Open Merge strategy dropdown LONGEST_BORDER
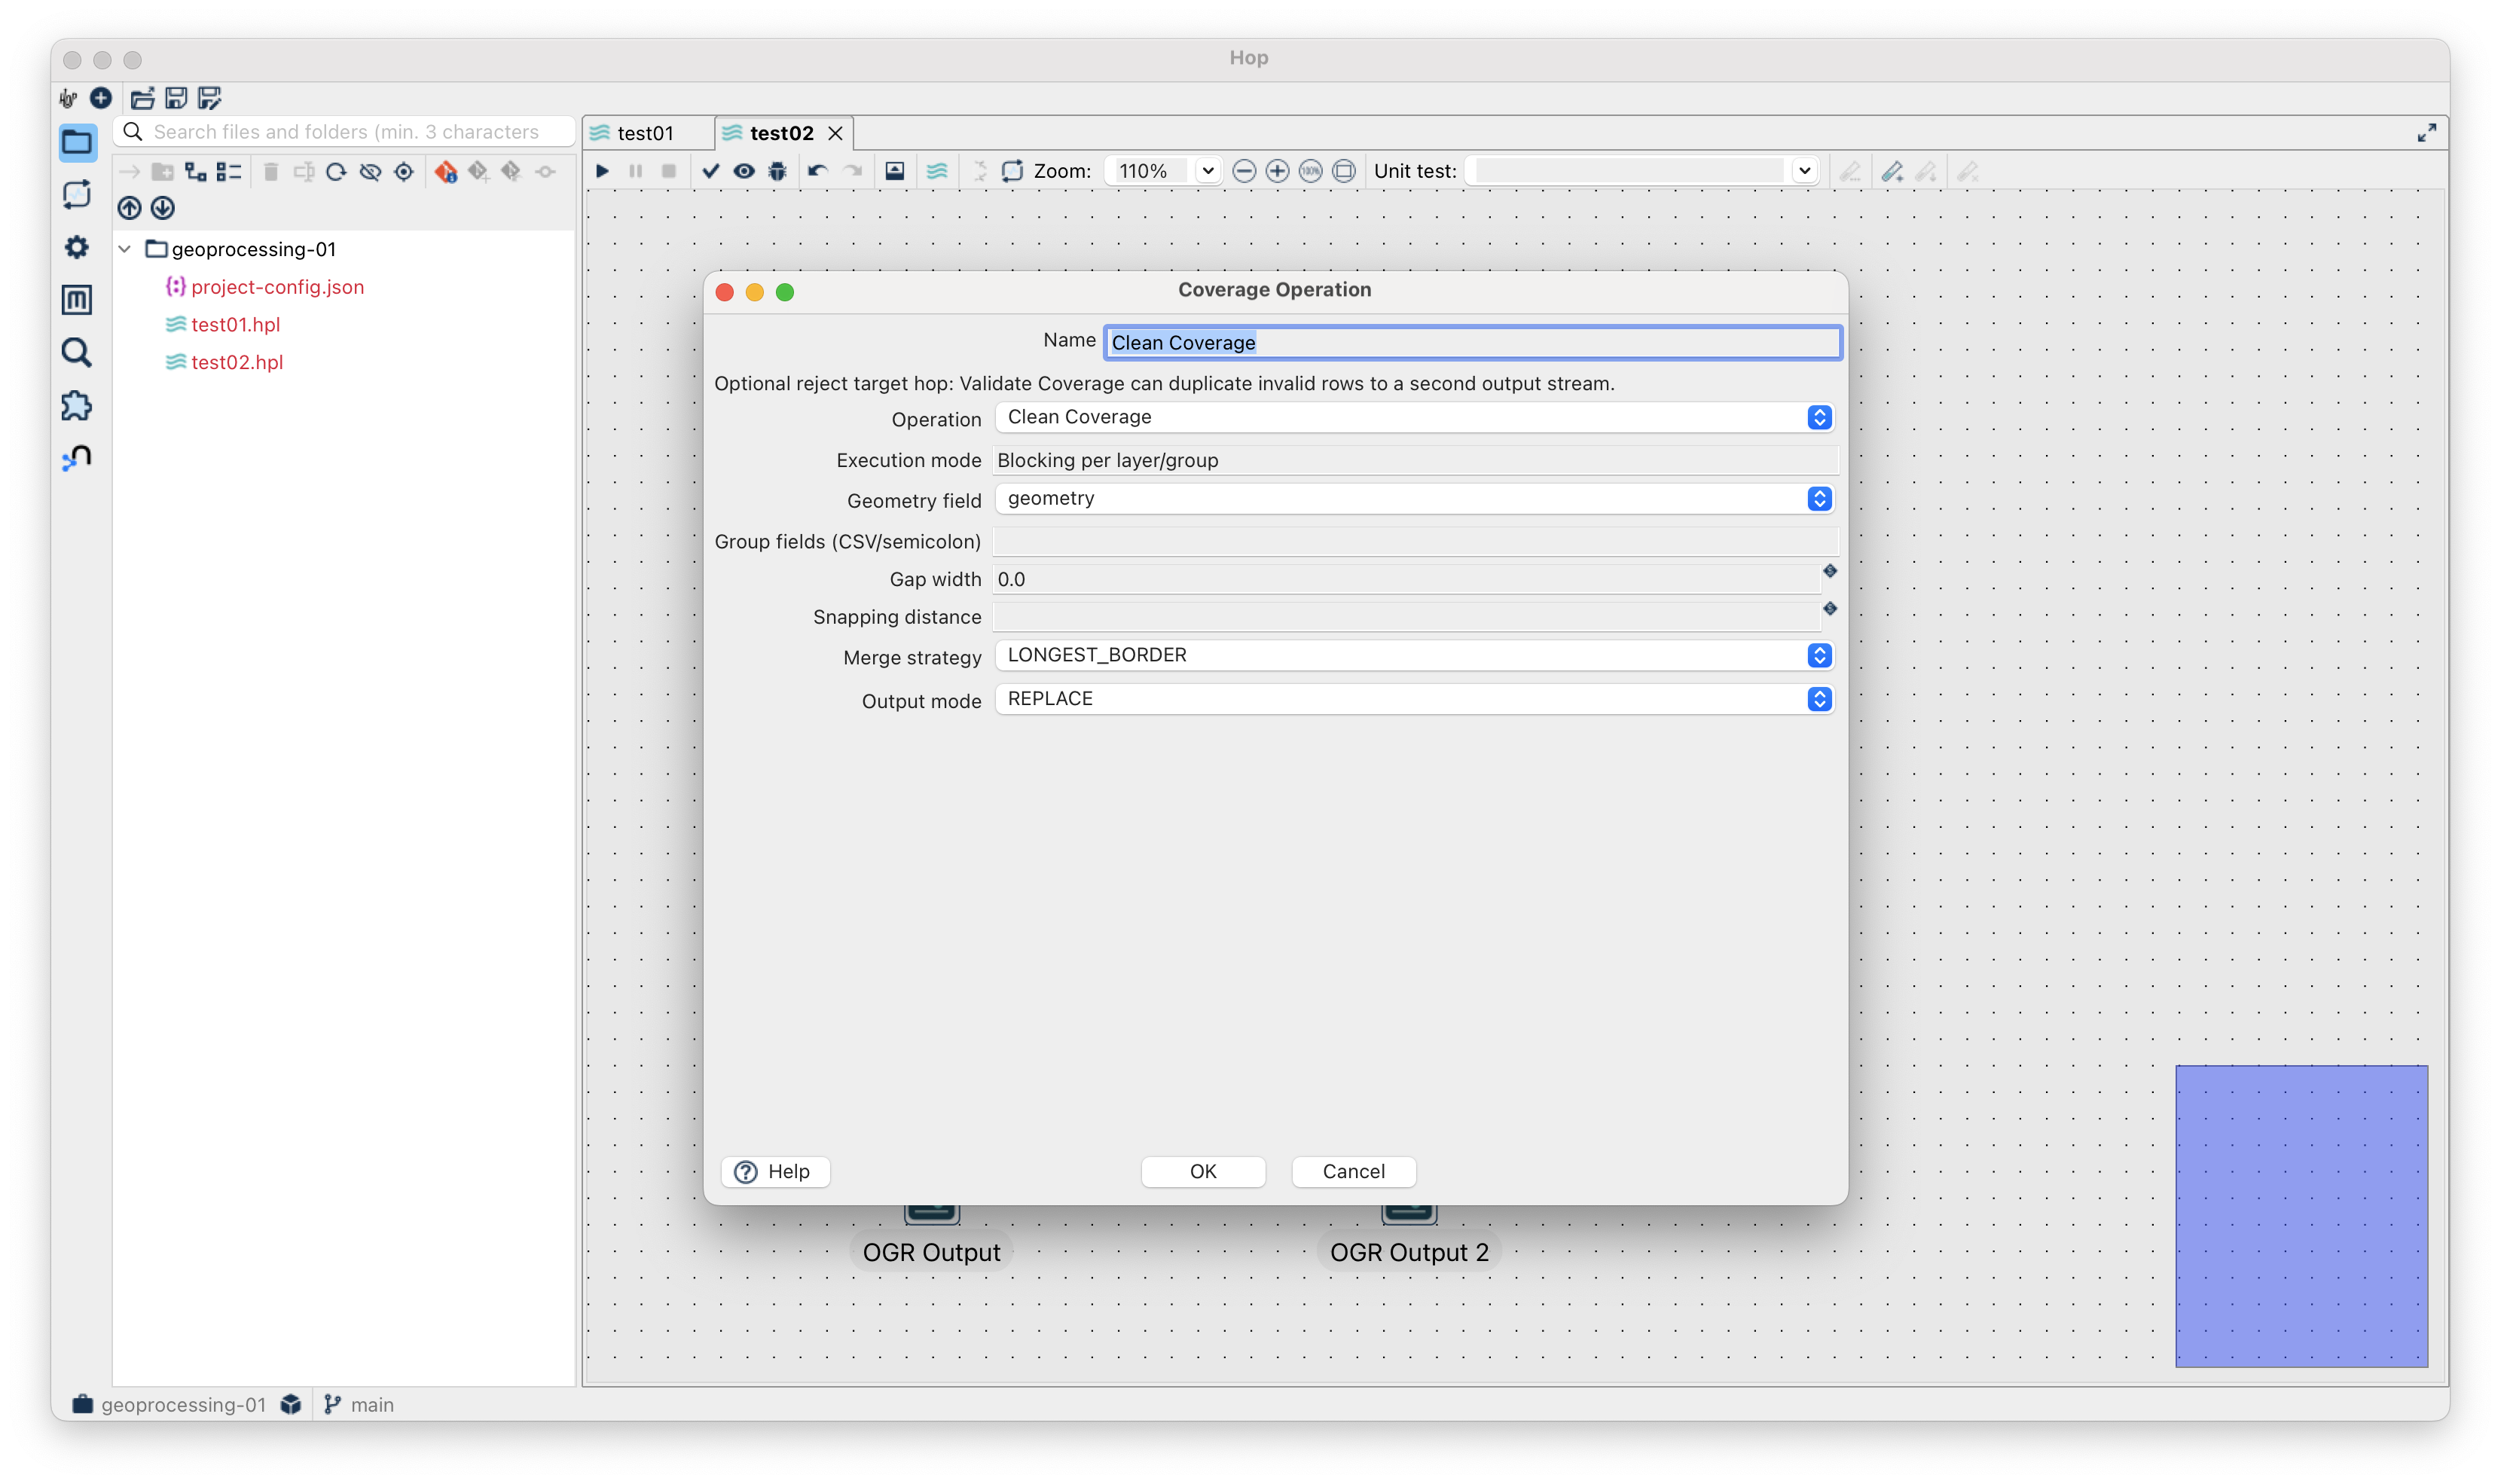The height and width of the screenshot is (1484, 2501). [1414, 655]
